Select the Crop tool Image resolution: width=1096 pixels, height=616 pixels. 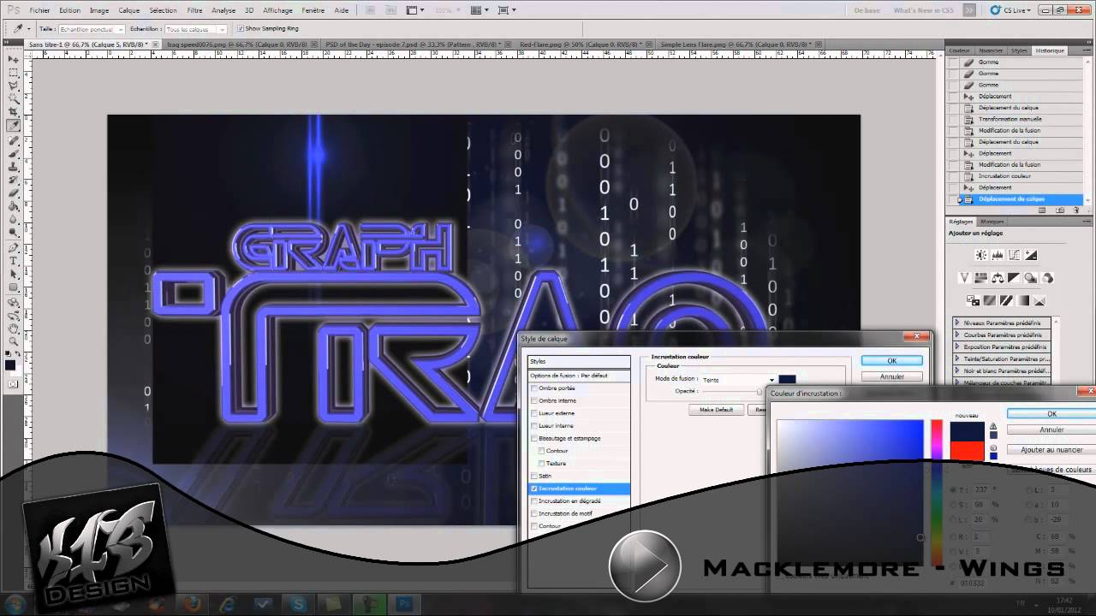point(14,112)
